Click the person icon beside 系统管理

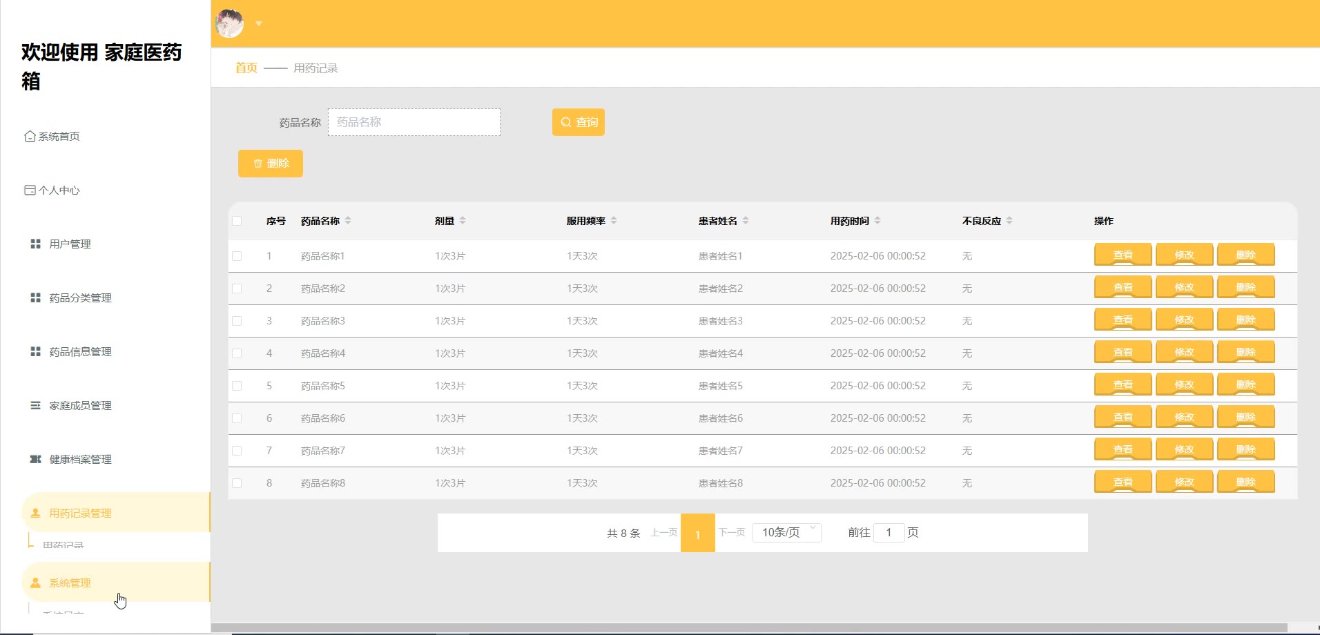36,583
